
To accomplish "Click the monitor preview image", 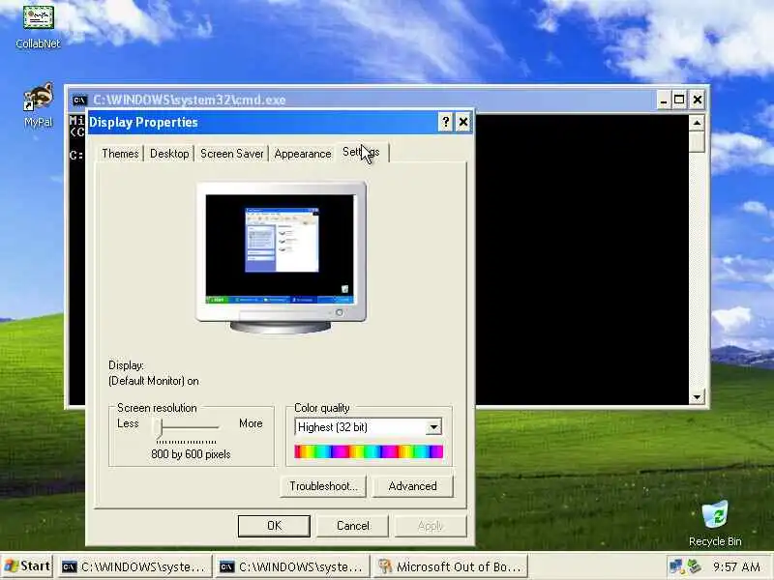I will pyautogui.click(x=281, y=257).
